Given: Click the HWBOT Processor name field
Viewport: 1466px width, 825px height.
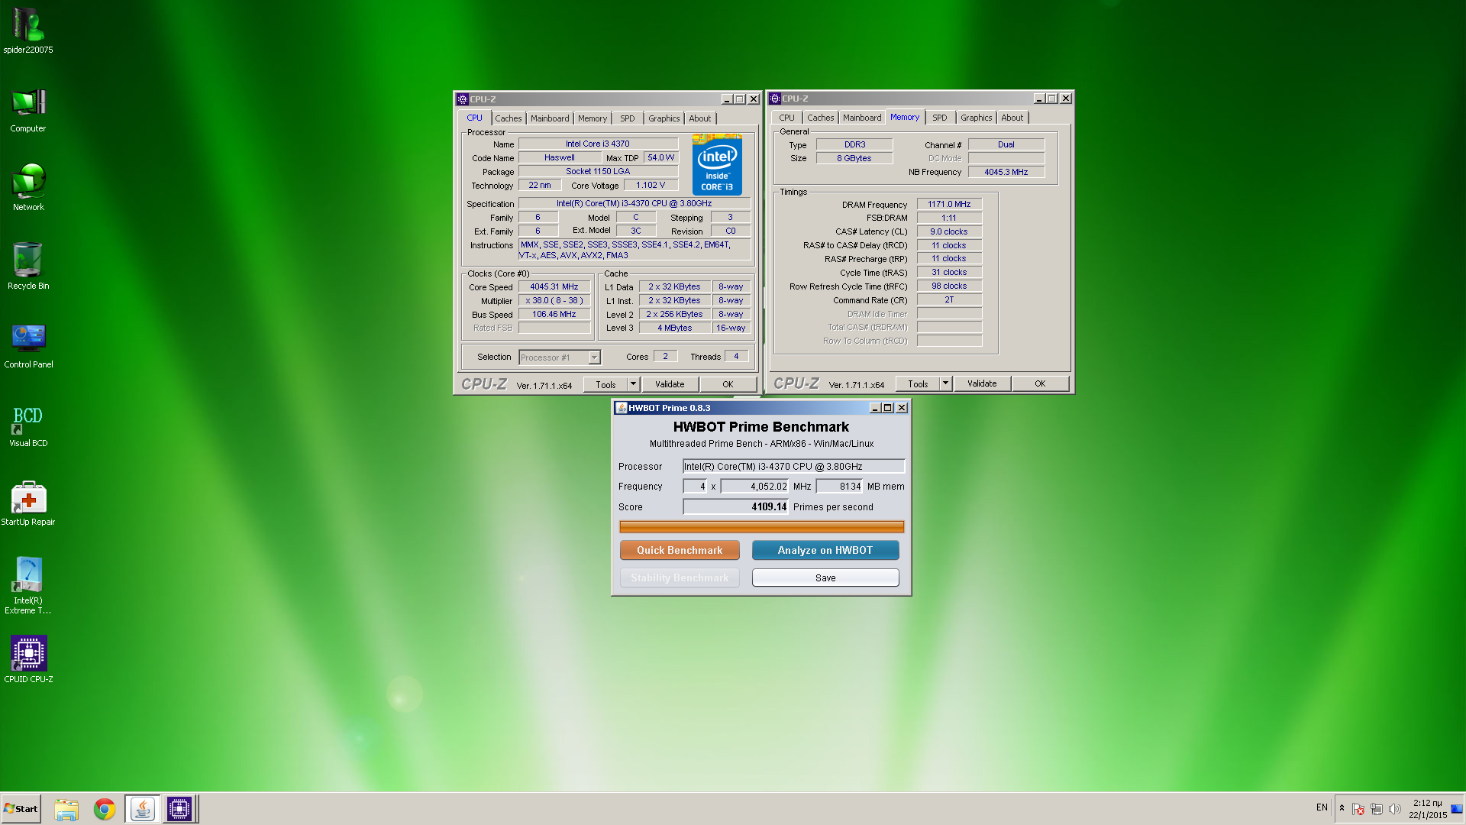Looking at the screenshot, I should pos(793,467).
